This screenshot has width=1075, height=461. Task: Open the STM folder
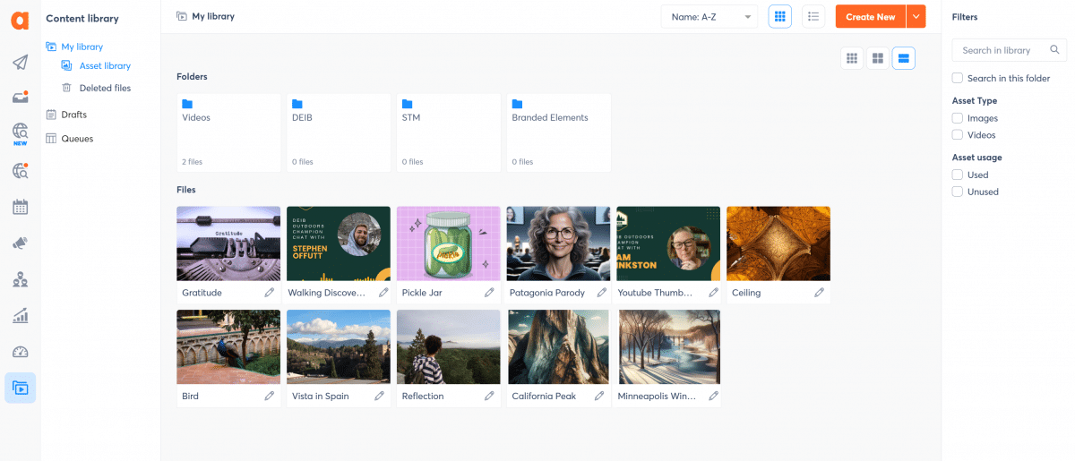coord(449,132)
